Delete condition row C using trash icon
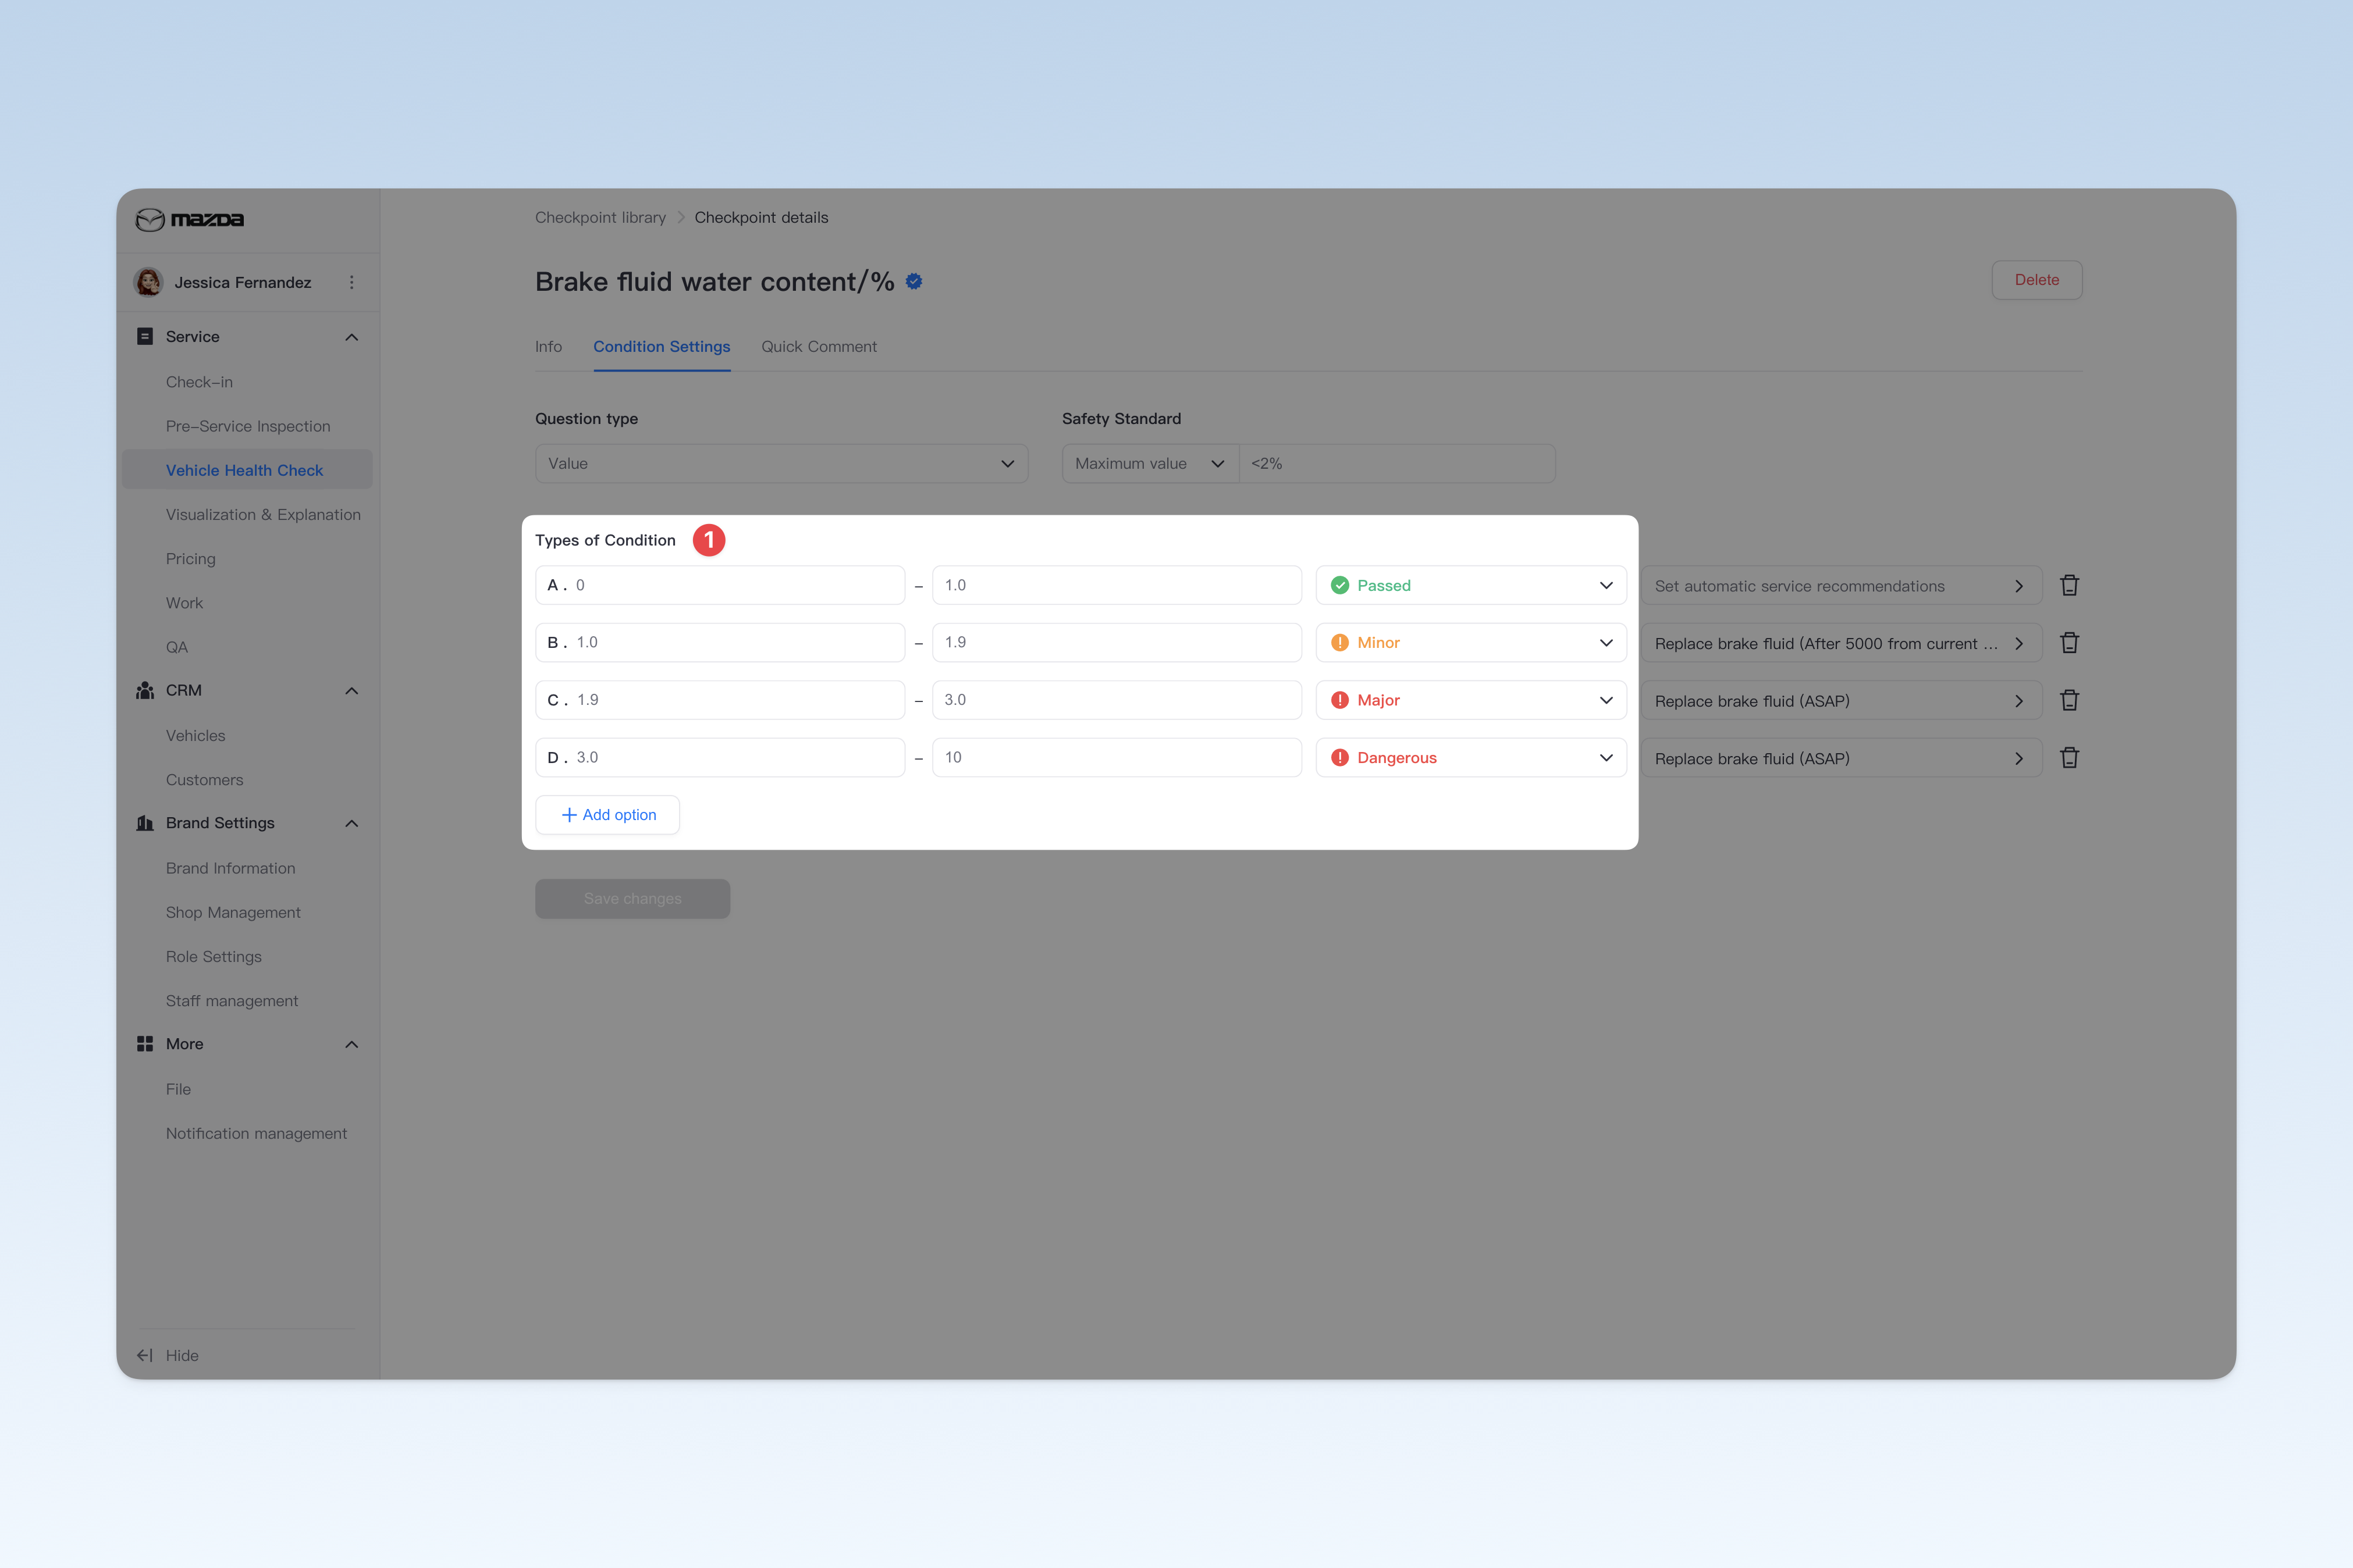Screen dimensions: 2353x1568 (x=2069, y=700)
